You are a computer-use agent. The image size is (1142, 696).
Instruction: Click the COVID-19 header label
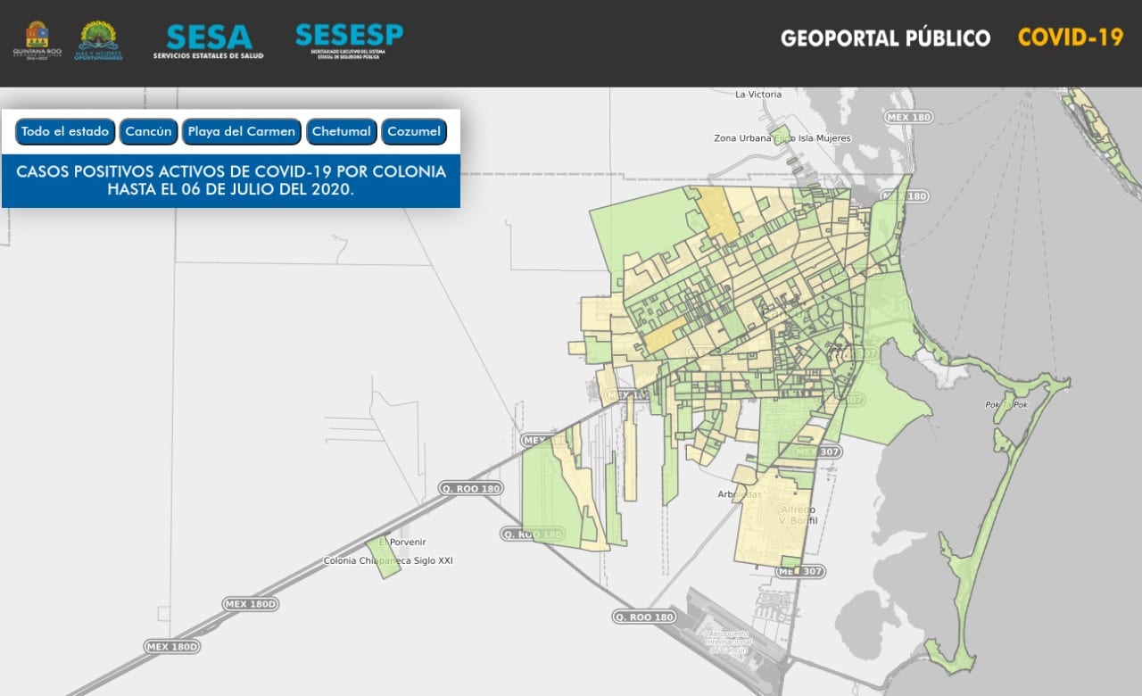pyautogui.click(x=1070, y=38)
